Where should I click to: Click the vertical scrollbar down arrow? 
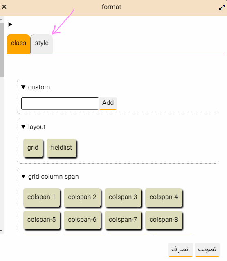tap(1, 231)
